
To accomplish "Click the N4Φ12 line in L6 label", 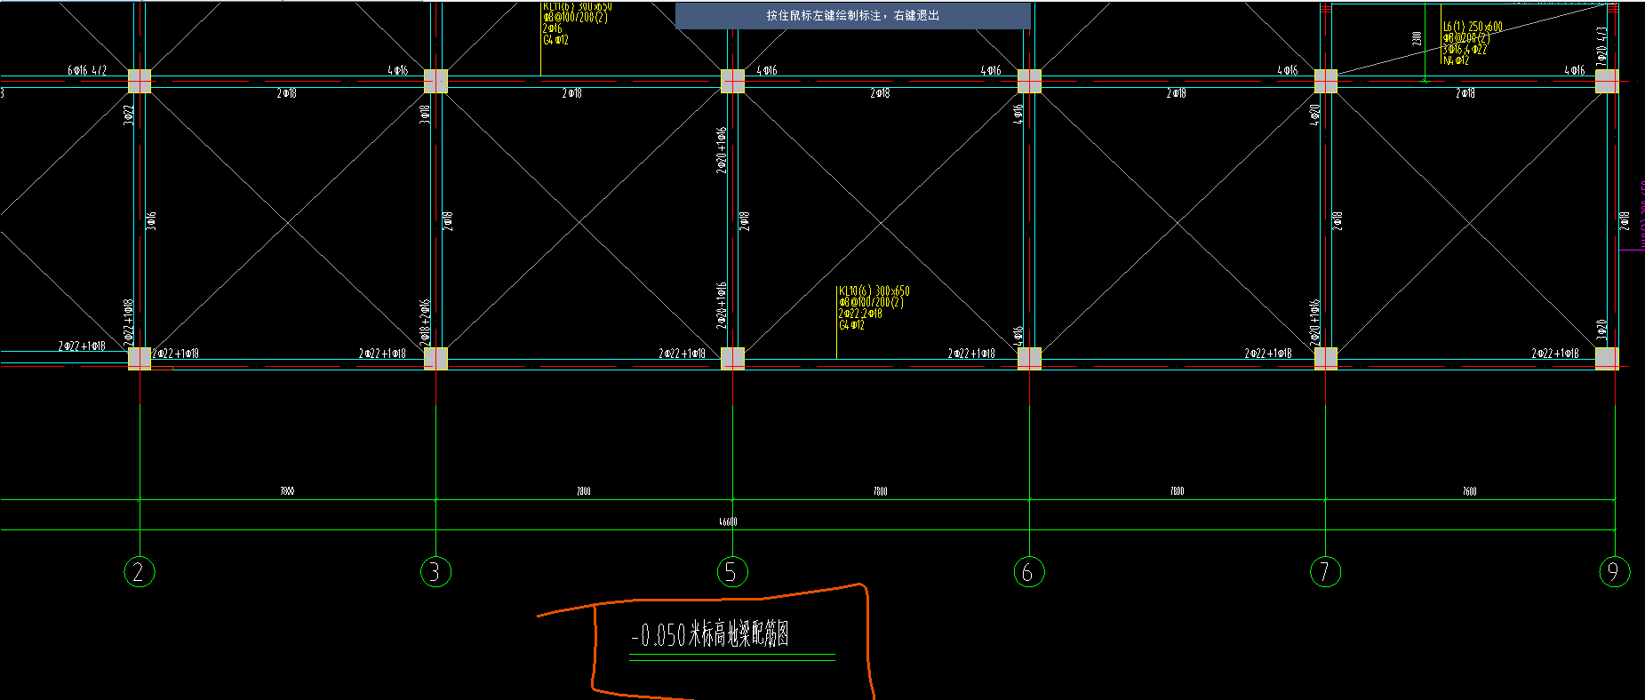I will click(x=1456, y=60).
